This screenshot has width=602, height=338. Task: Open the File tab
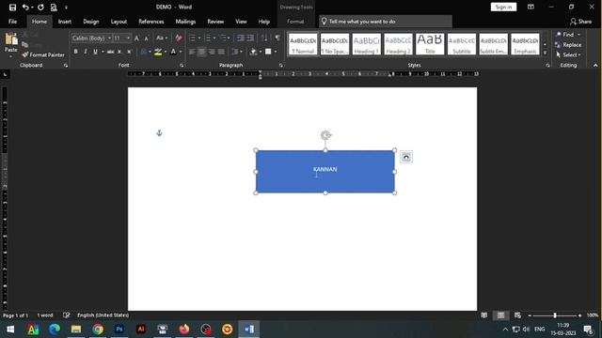pos(12,22)
